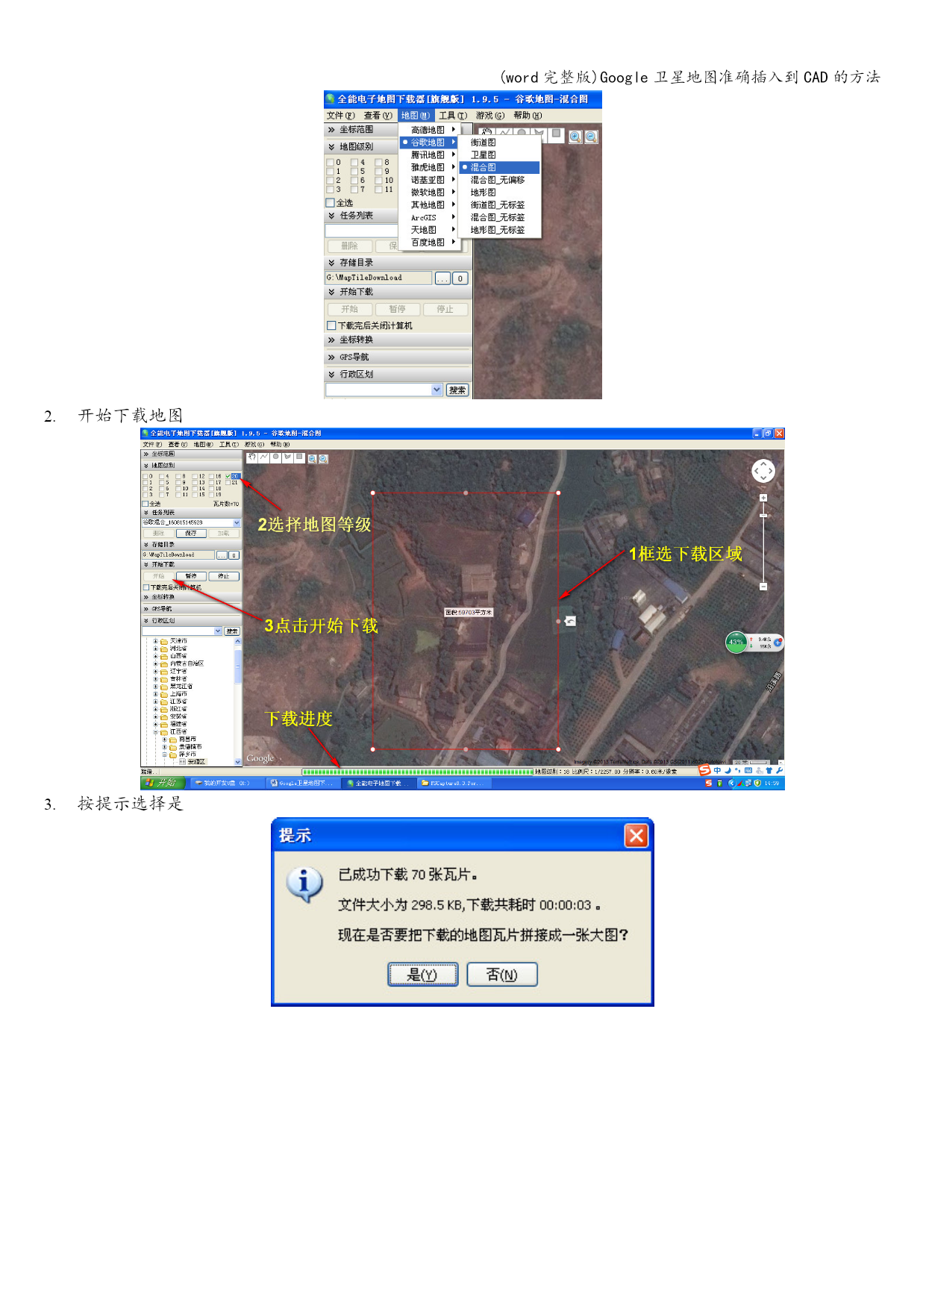Select the polygon selection tool in the full-window toolbar
926x1309 pixels.
[x=287, y=457]
